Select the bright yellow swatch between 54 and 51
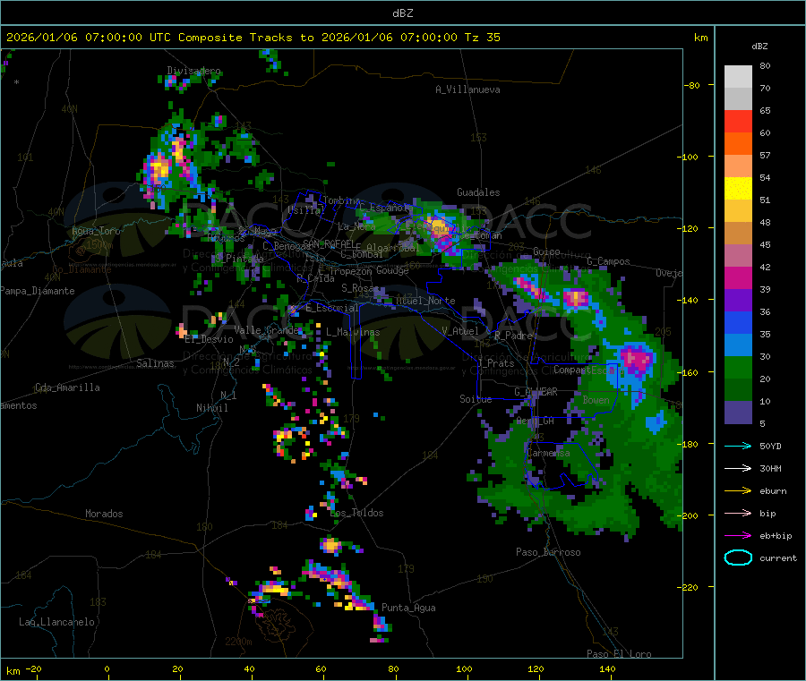This screenshot has width=806, height=681. [738, 189]
